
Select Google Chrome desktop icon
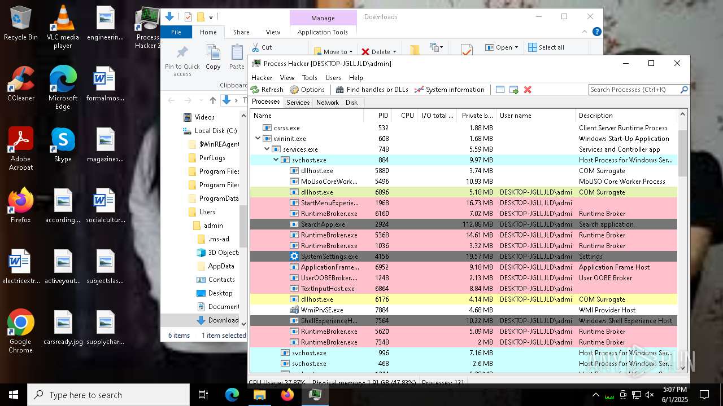point(21,332)
